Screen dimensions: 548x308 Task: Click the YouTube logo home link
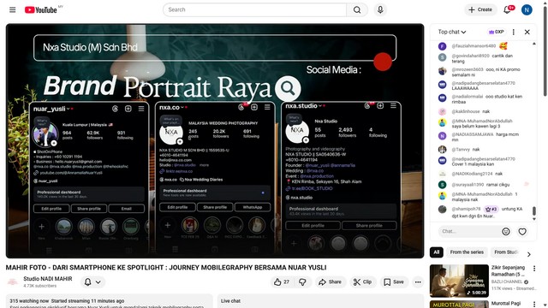(41, 9)
